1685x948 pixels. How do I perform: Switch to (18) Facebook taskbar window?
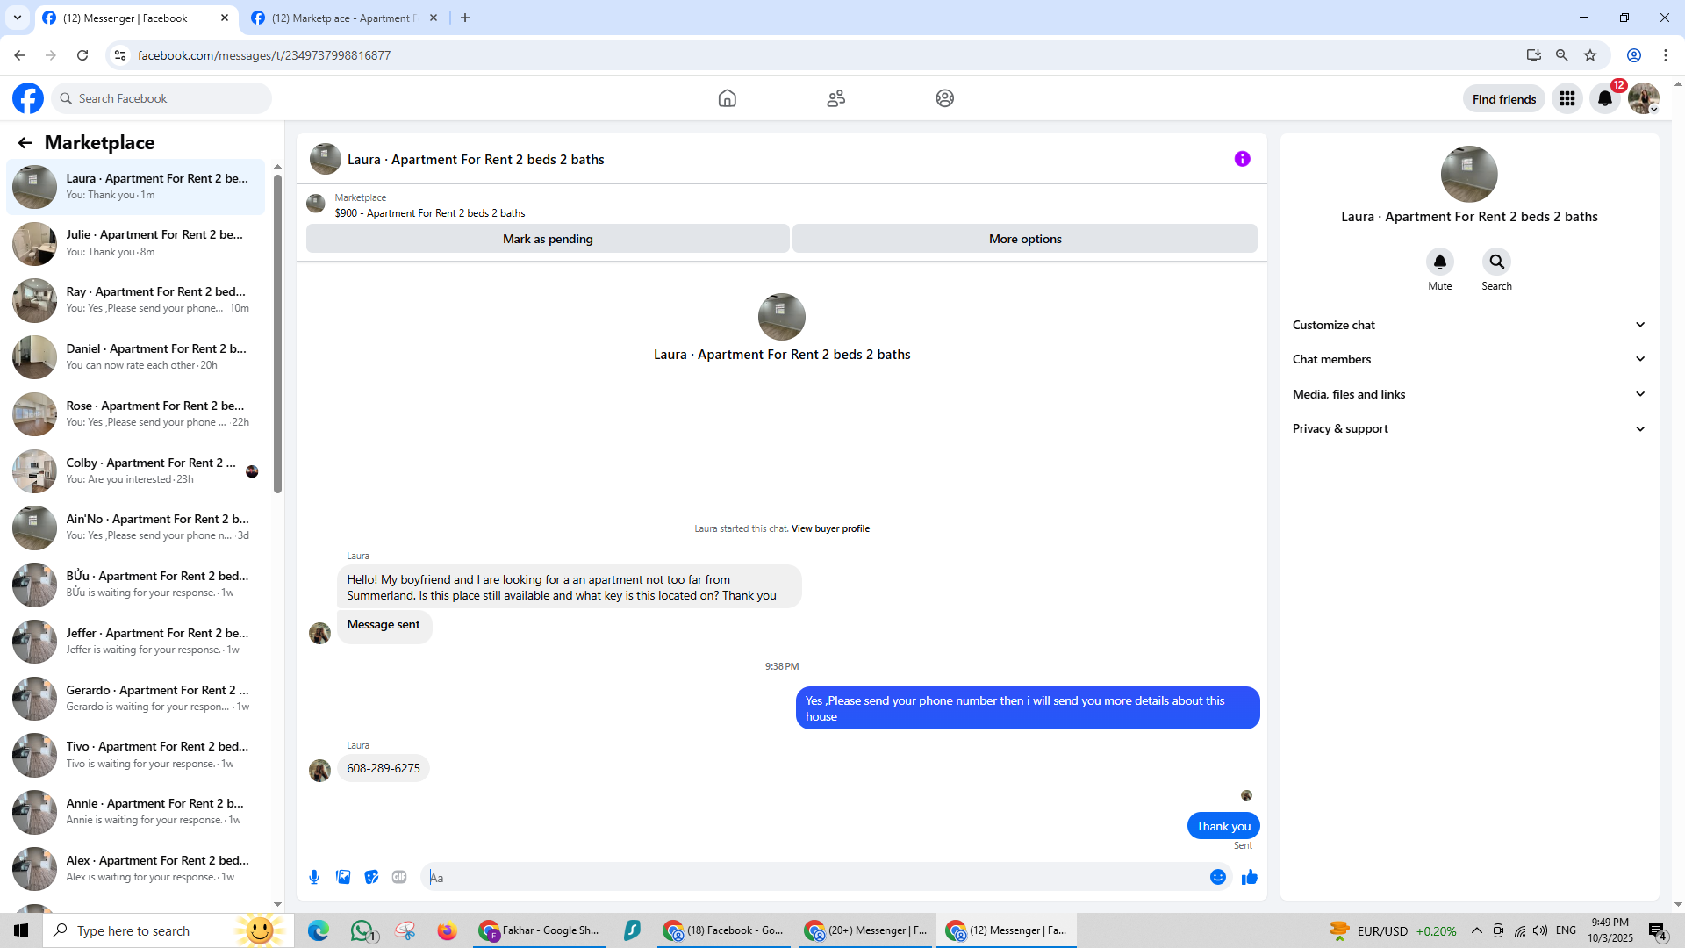coord(724,930)
